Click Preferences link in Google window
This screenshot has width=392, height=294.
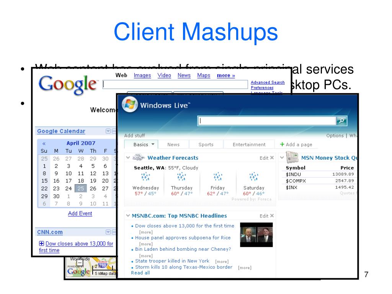pyautogui.click(x=262, y=88)
